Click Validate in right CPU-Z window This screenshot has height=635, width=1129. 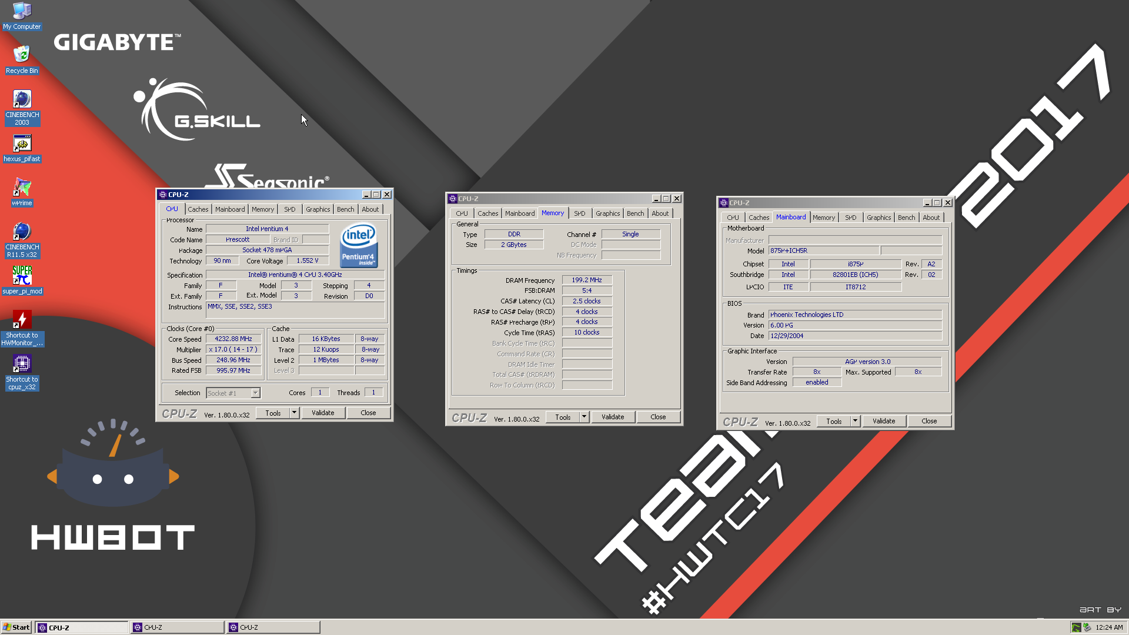(884, 421)
